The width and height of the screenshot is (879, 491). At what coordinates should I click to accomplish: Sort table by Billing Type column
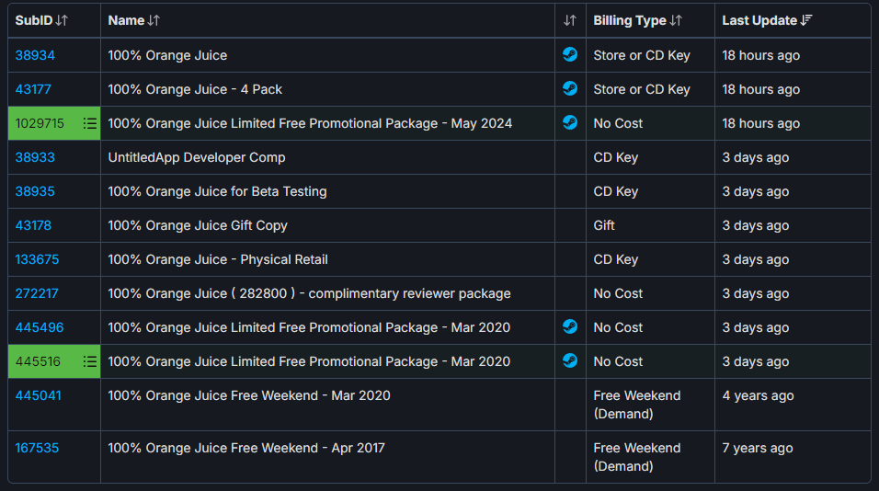[638, 21]
